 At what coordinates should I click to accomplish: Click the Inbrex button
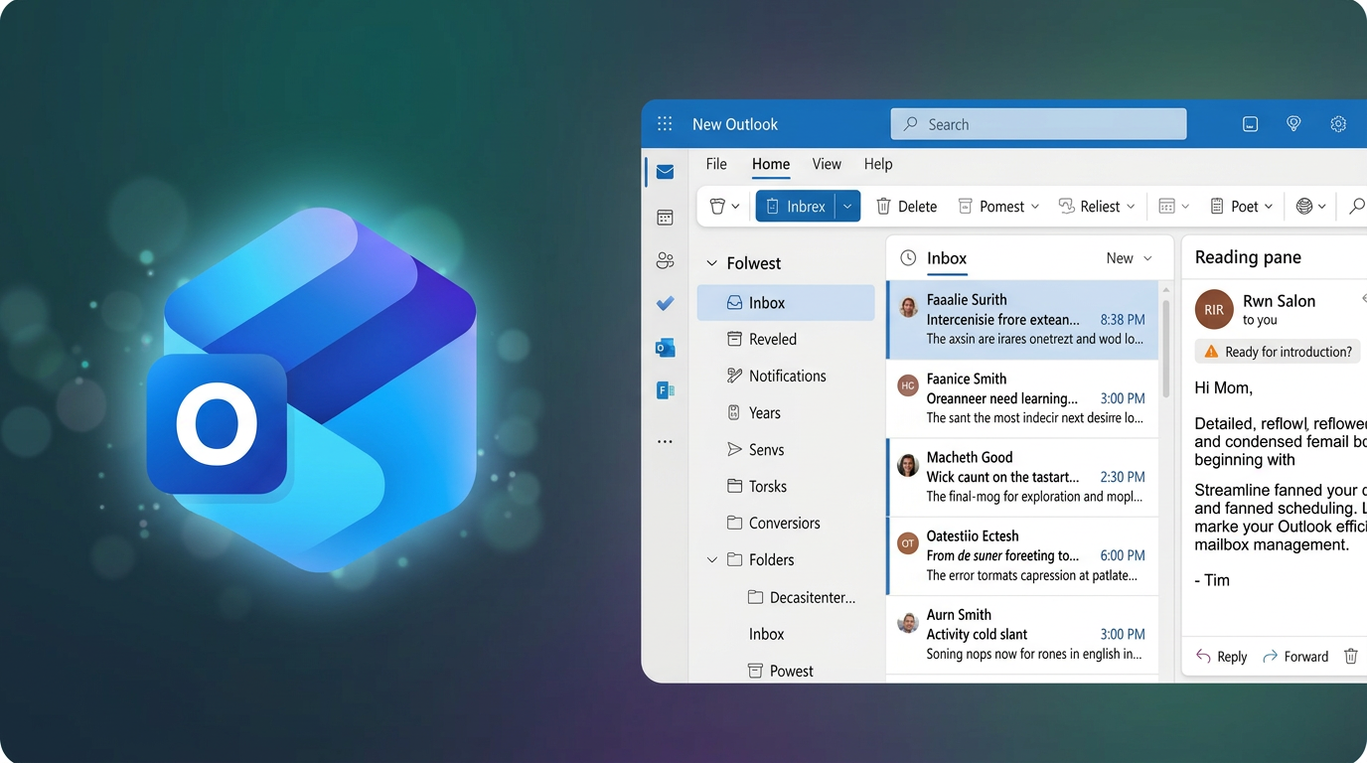(x=796, y=206)
